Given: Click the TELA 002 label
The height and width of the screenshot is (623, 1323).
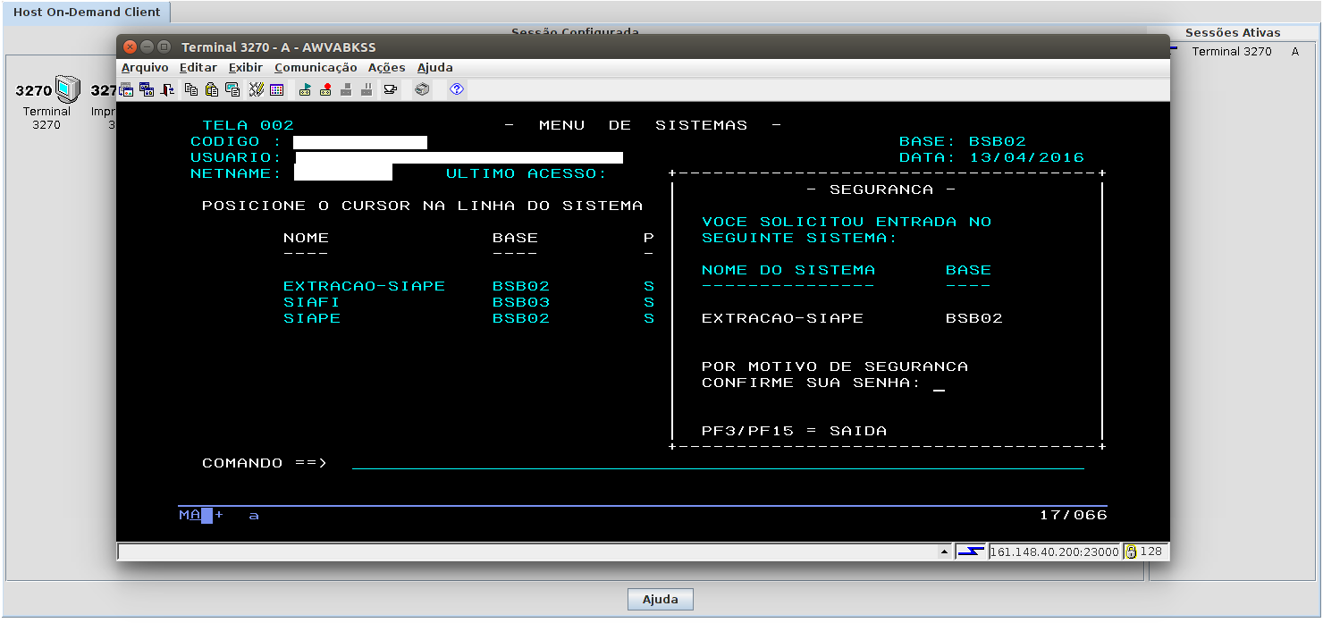Looking at the screenshot, I should click(x=248, y=125).
